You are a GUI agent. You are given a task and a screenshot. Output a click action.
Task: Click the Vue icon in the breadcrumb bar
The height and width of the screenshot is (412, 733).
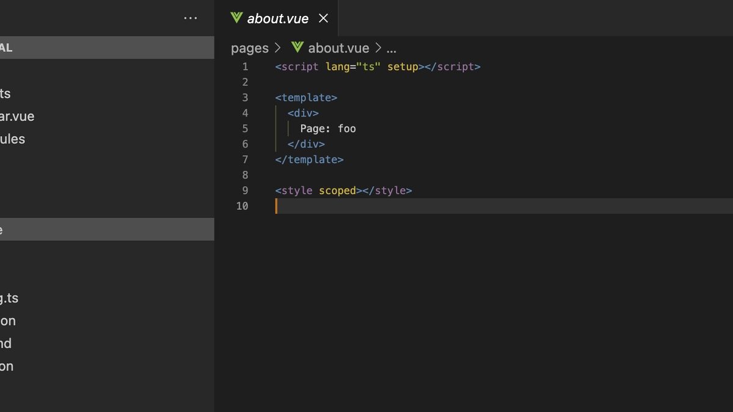coord(297,48)
